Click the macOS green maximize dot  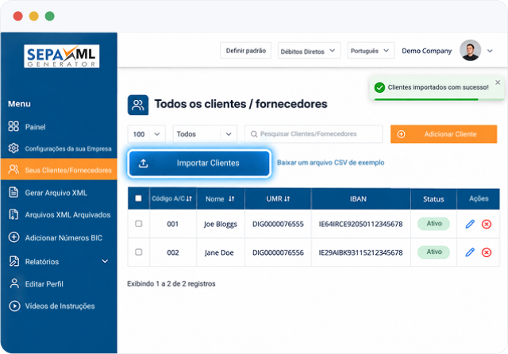[x=49, y=16]
